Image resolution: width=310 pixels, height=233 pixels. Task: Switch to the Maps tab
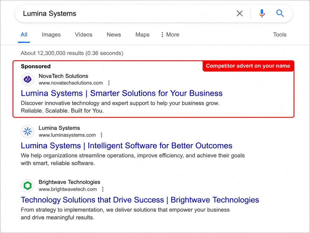tap(142, 34)
